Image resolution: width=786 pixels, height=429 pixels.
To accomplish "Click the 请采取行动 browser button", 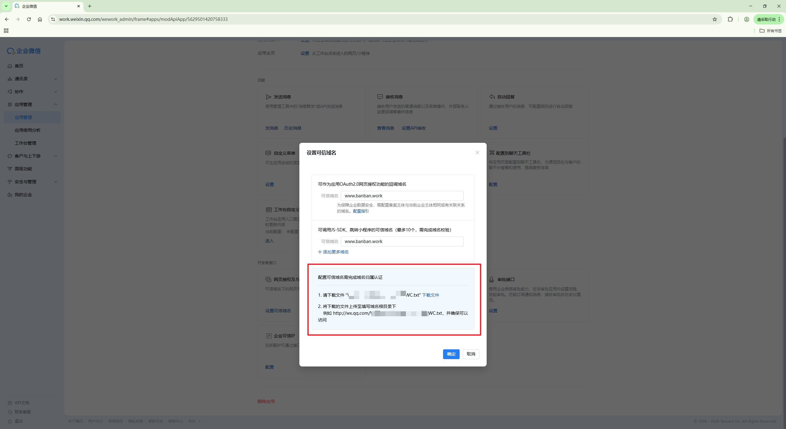I will click(x=768, y=19).
